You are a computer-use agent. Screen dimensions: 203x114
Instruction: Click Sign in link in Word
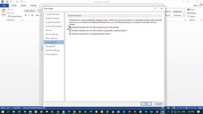196,5
